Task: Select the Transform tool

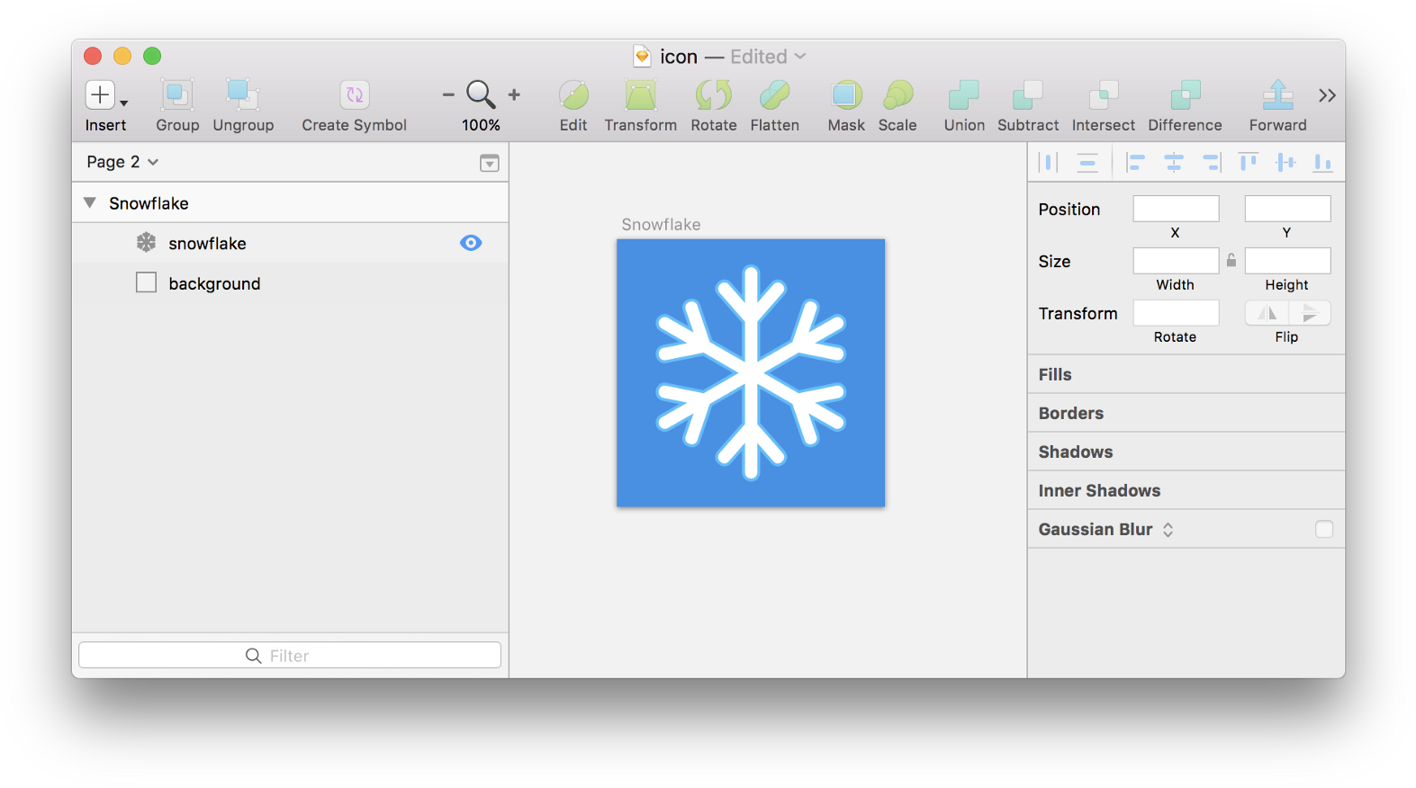Action: click(640, 95)
